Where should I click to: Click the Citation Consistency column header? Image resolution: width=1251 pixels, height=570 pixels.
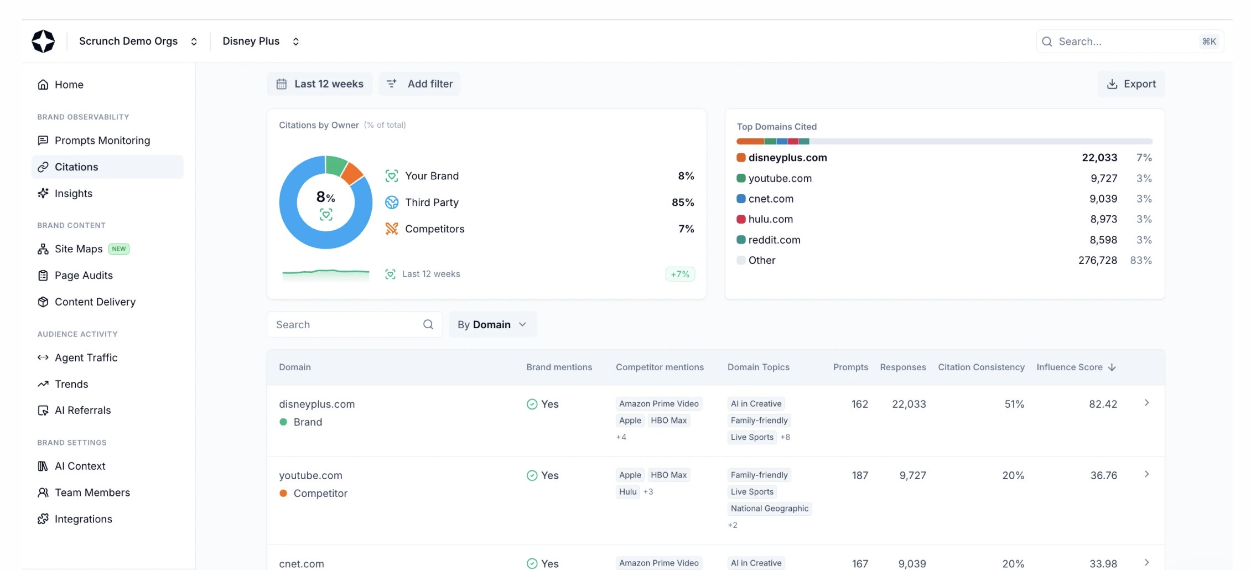tap(981, 367)
